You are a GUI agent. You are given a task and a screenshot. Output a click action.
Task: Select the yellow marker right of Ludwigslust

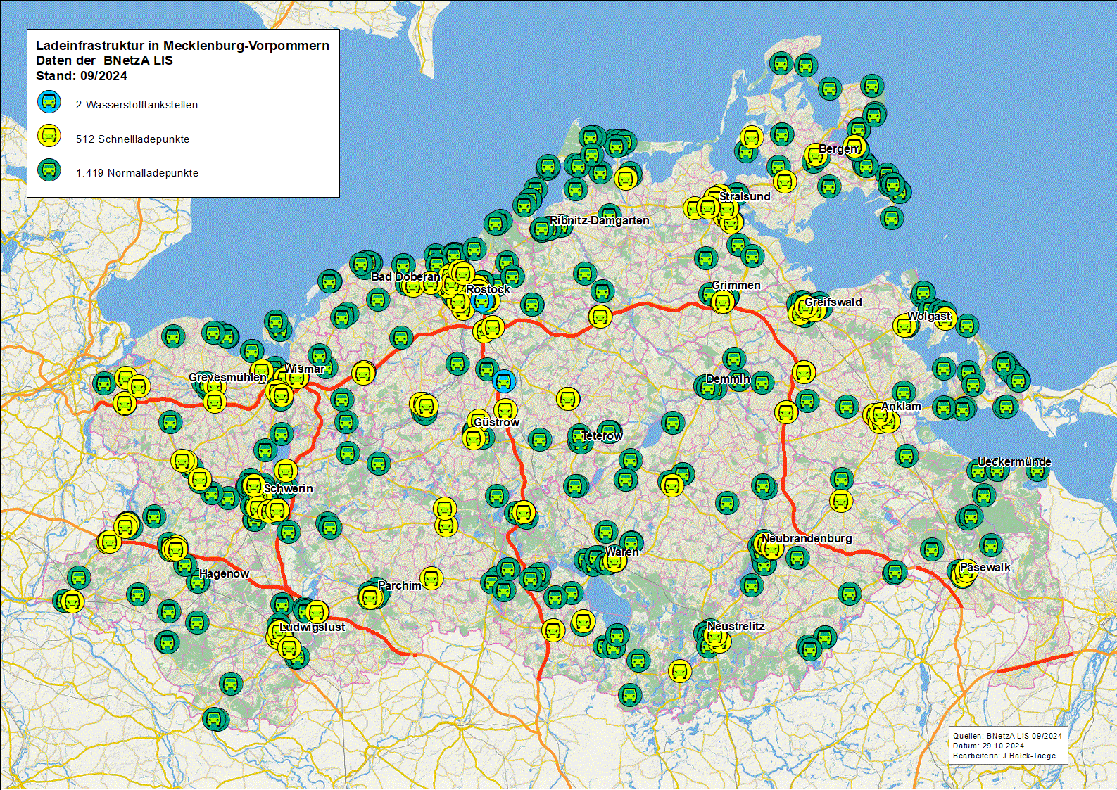tap(317, 612)
